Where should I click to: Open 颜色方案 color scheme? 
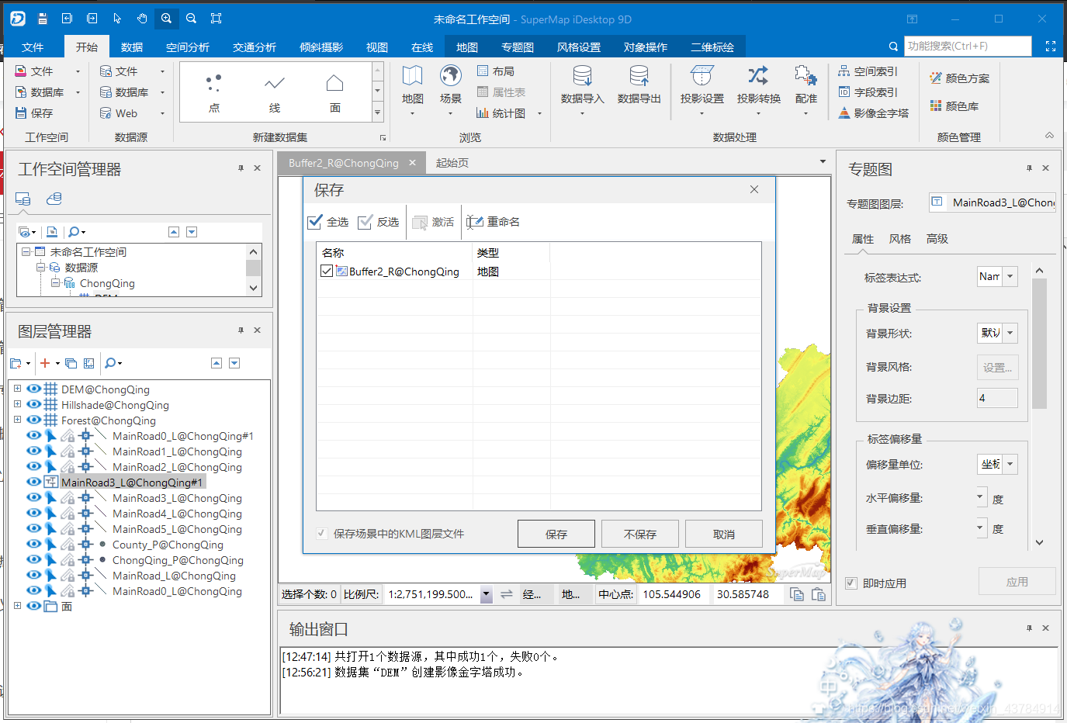959,78
